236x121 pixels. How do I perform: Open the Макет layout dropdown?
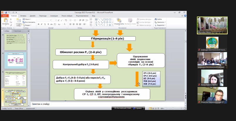pos(27,19)
